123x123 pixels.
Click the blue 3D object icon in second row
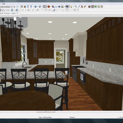17,10
